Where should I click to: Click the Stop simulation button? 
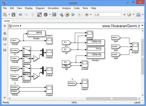pos(79,15)
